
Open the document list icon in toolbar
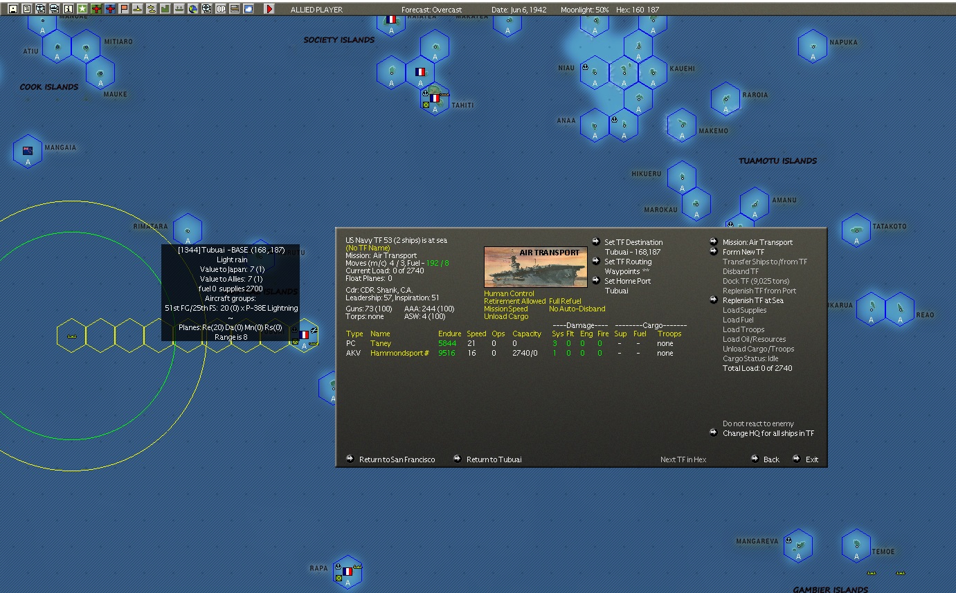(x=26, y=9)
